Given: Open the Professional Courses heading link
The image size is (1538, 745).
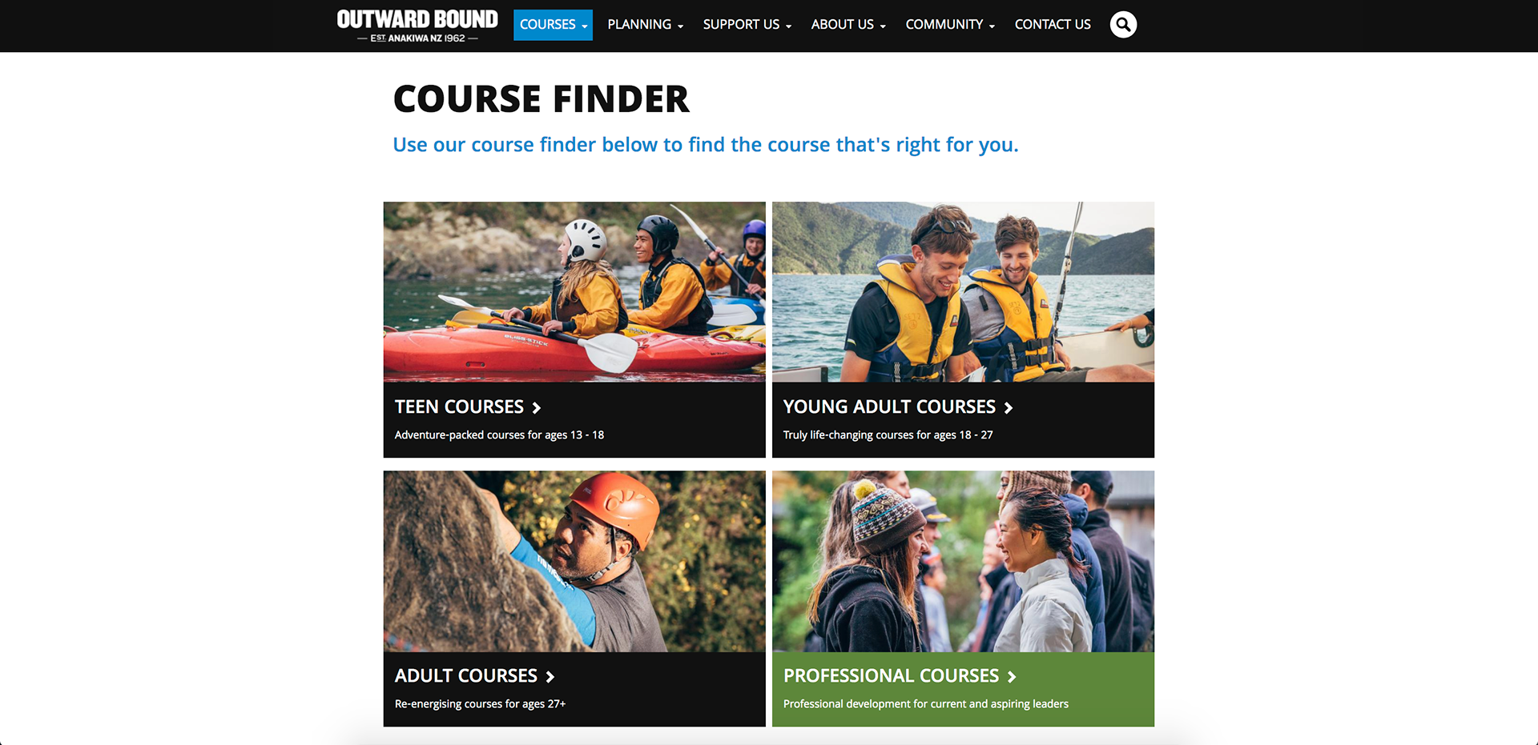Looking at the screenshot, I should pyautogui.click(x=891, y=676).
